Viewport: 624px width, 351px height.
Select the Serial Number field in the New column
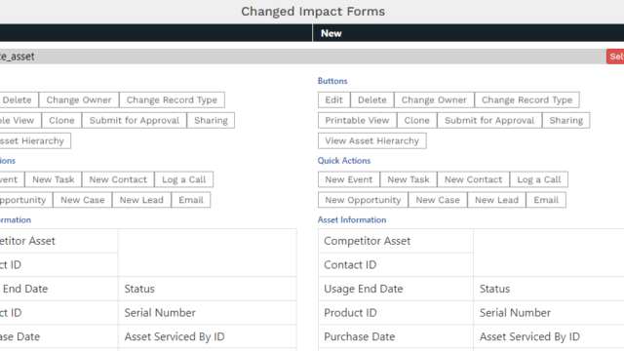[549, 312]
